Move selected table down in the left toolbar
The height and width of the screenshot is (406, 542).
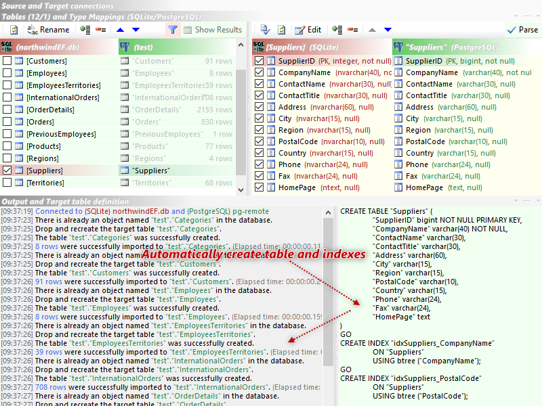[136, 30]
